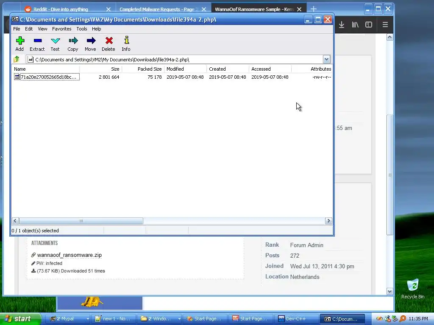Open a new browser tab with plus
Viewport: 434px width, 325px height.
(313, 9)
